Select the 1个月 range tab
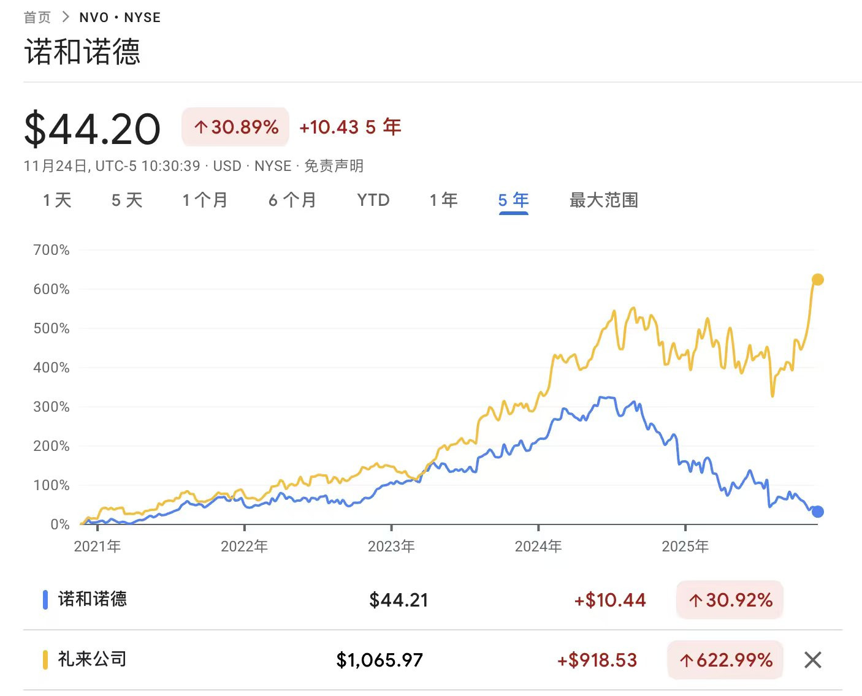862x696 pixels. 205,200
